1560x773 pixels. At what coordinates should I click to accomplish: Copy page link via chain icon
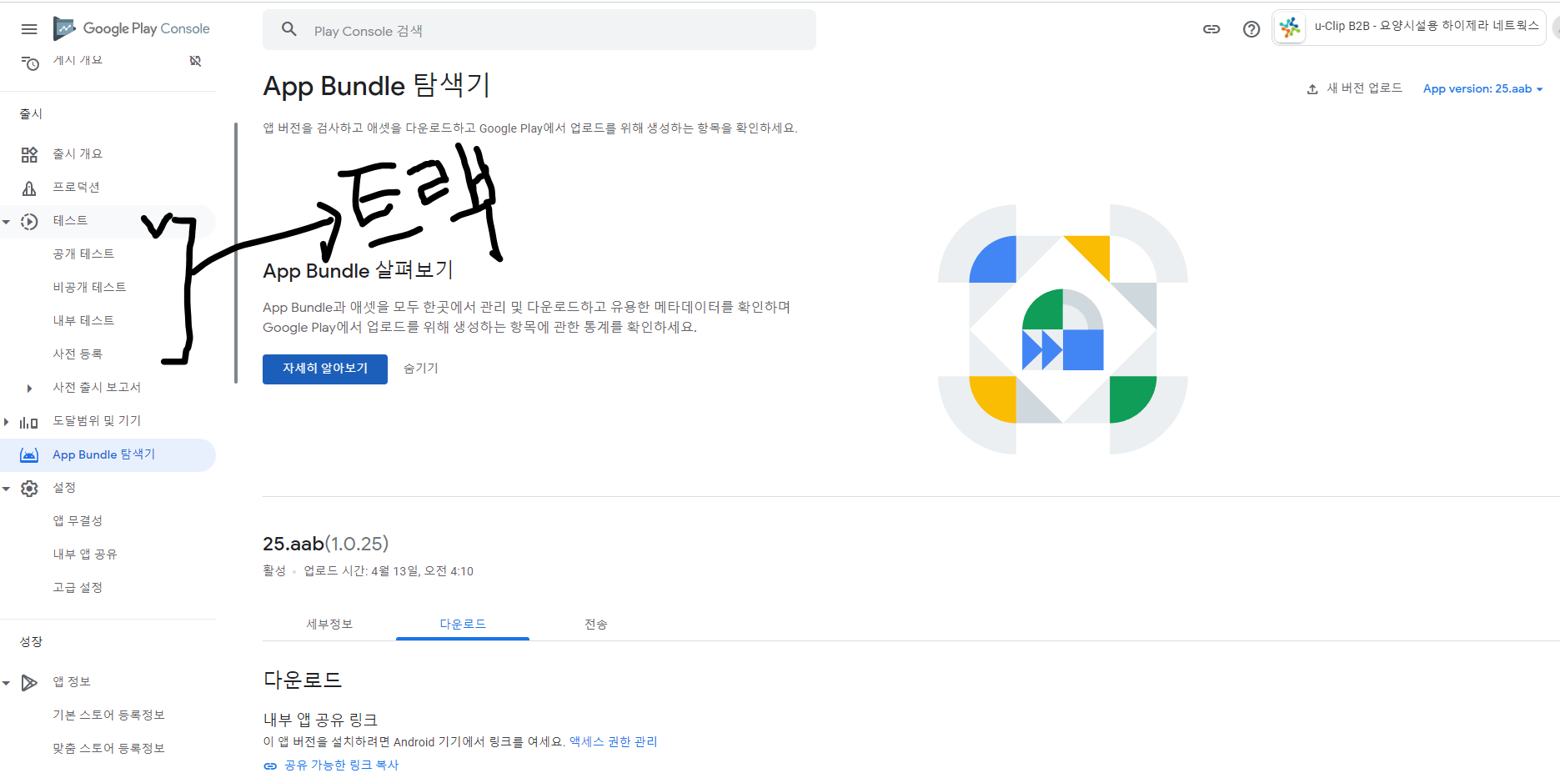tap(1211, 29)
